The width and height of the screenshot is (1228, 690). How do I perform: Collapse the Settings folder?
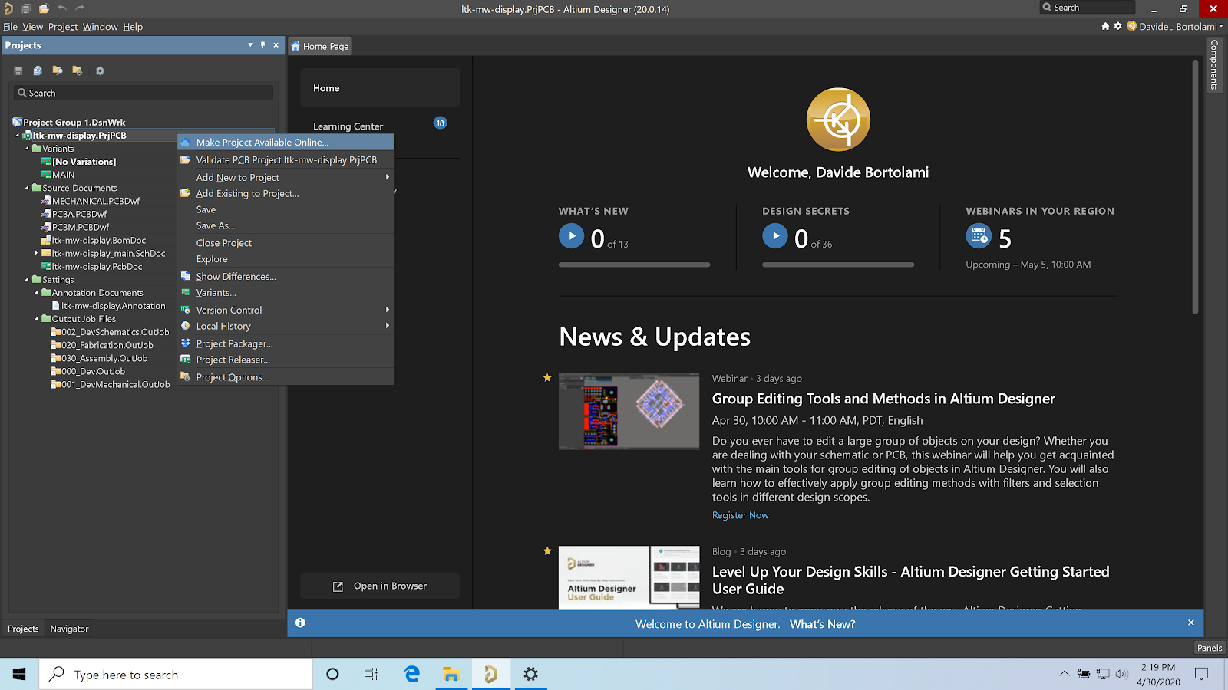(x=27, y=279)
